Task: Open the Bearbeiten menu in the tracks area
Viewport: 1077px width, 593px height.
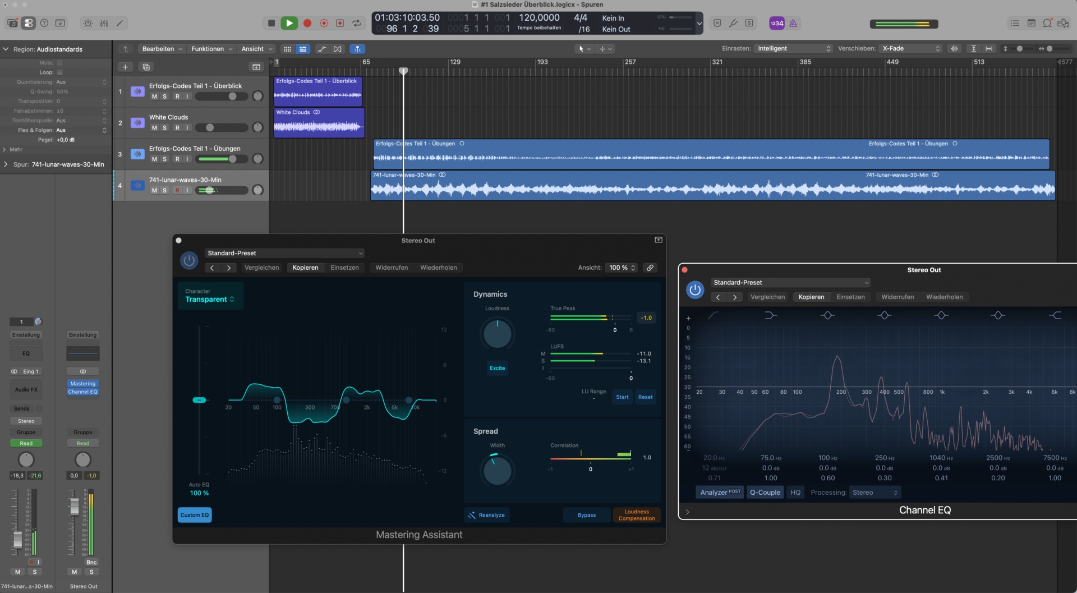Action: coord(158,49)
